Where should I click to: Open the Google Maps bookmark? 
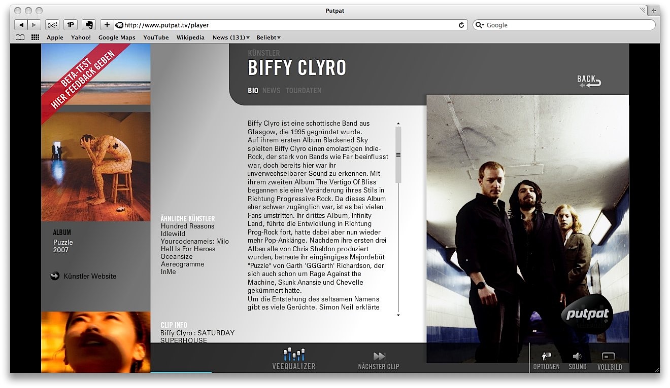(117, 37)
